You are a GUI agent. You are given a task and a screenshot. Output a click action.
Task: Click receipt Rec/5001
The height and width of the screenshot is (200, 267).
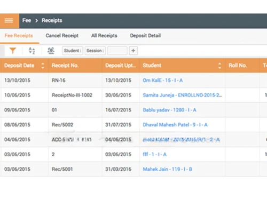point(62,169)
